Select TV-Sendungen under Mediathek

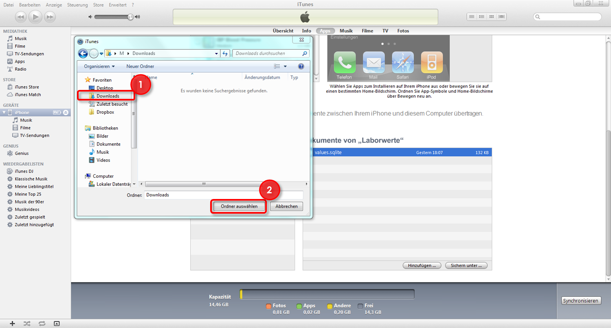pos(29,54)
